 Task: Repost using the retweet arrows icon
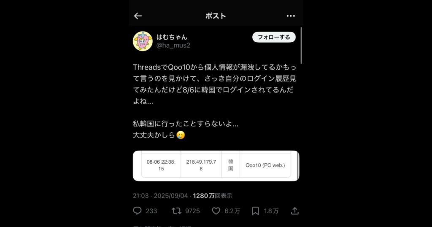177,211
